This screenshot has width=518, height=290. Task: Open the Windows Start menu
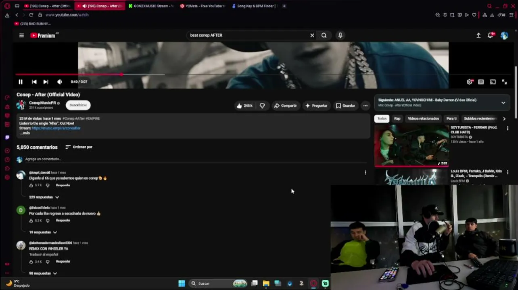tap(182, 283)
